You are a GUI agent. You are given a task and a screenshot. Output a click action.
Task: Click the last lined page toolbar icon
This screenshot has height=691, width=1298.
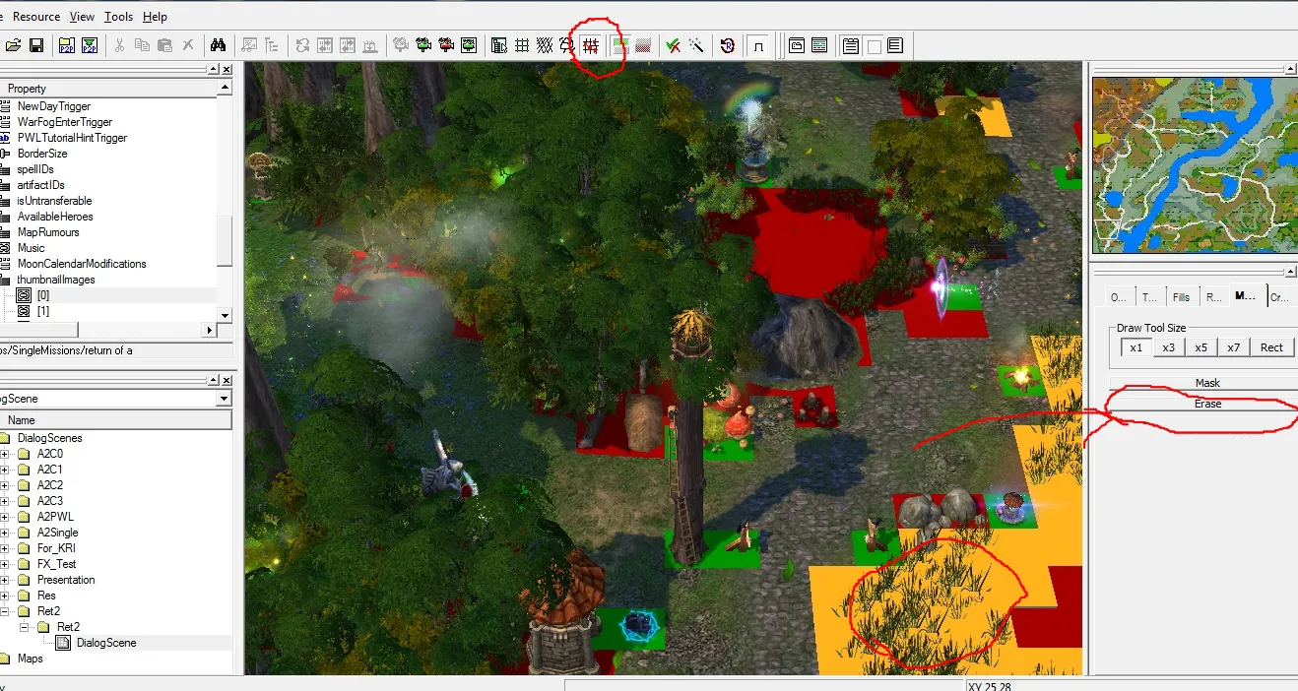tap(895, 45)
